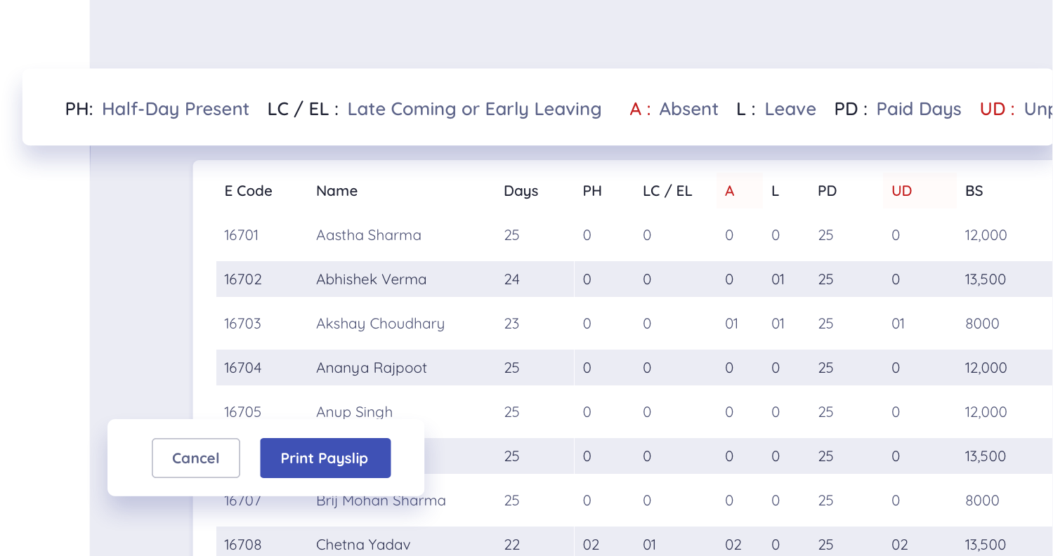1053x556 pixels.
Task: Click the Half-Day Present legend text
Action: (175, 110)
